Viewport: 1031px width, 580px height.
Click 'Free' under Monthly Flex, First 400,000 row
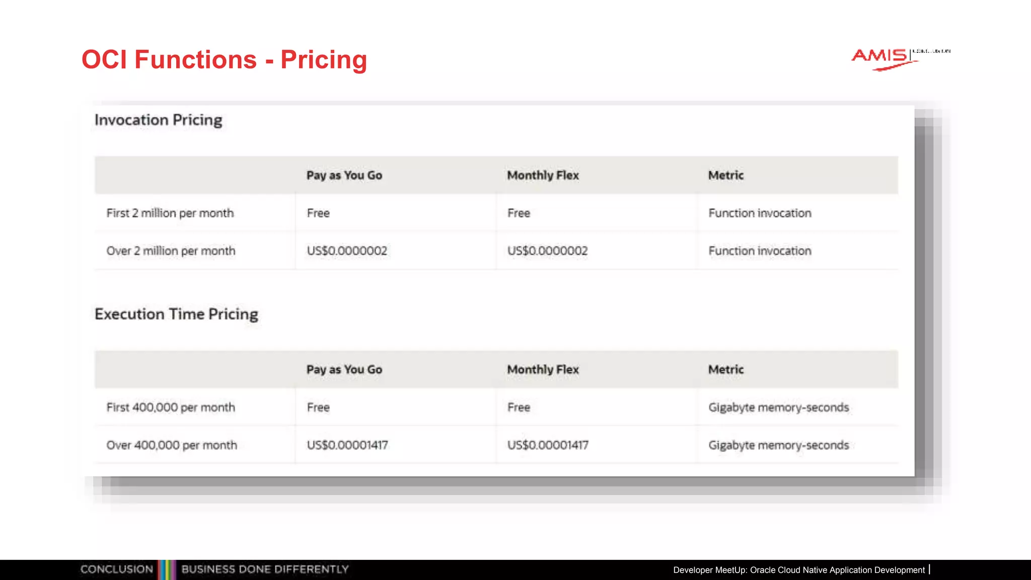click(519, 407)
